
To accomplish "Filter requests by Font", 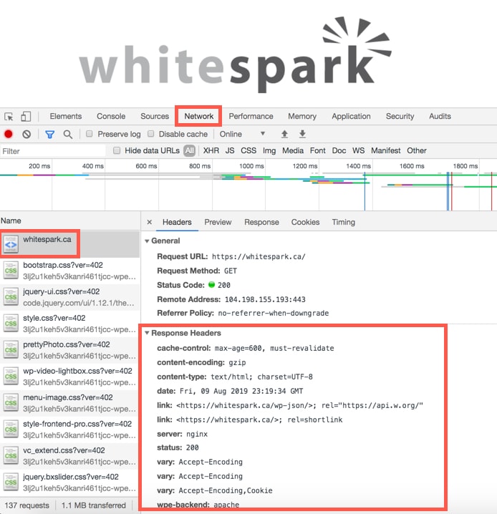I will click(317, 150).
